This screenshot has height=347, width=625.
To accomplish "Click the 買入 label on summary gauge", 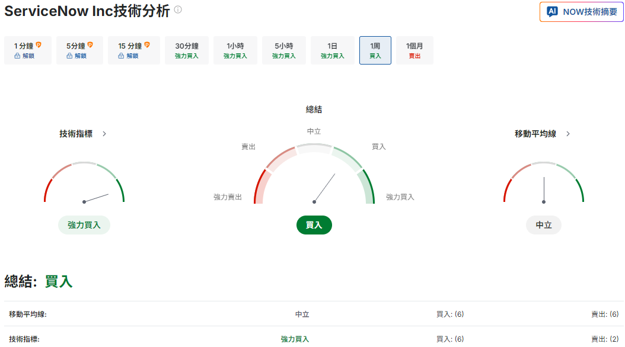I will tap(379, 147).
